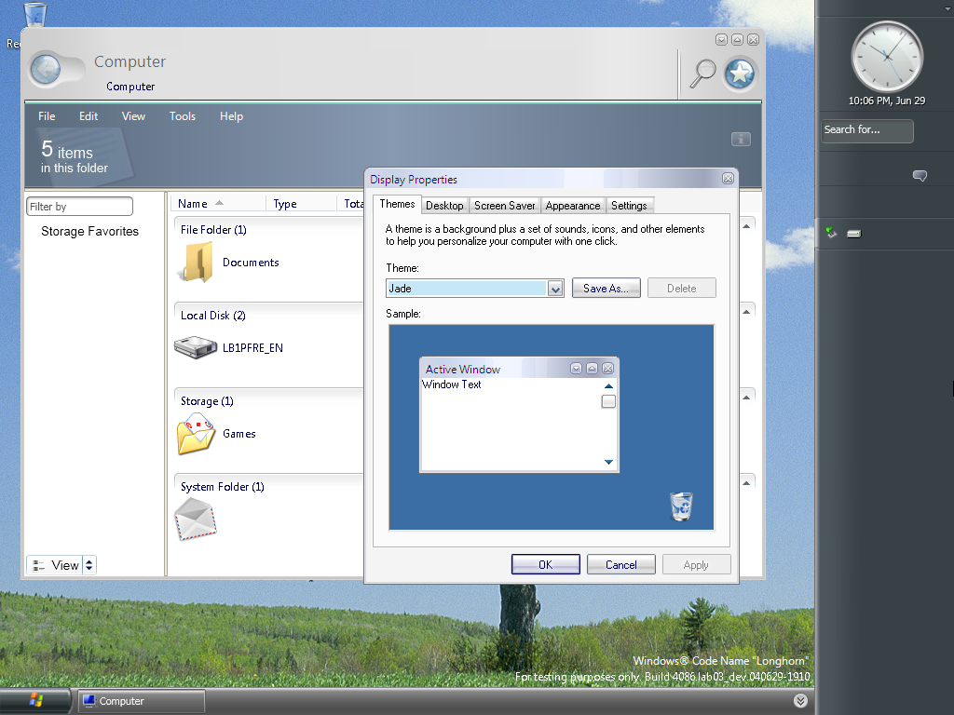Open the View dropdown stepper
The image size is (954, 715).
click(89, 565)
